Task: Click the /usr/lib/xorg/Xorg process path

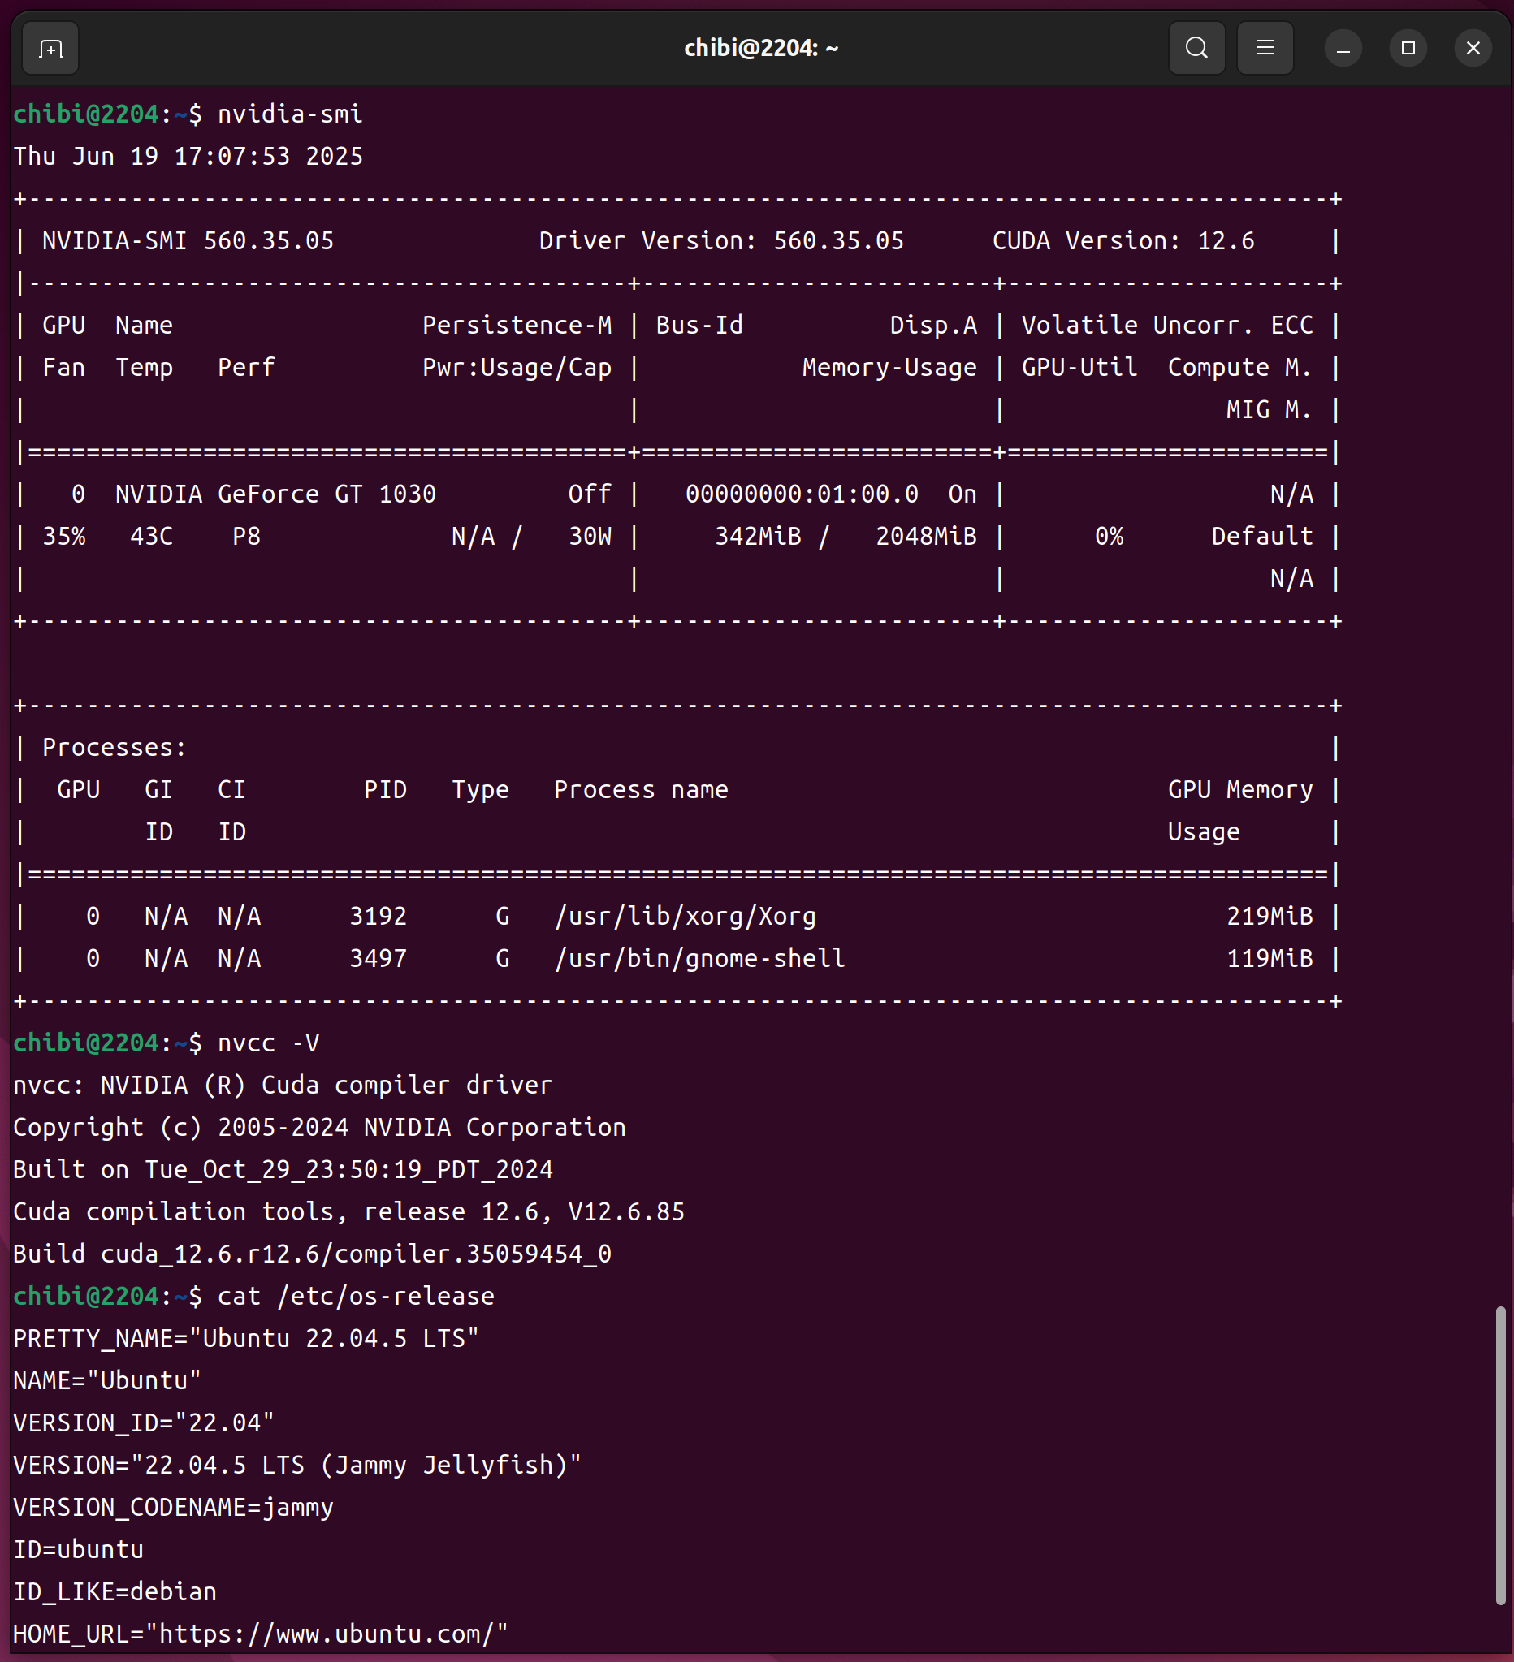Action: pos(686,916)
